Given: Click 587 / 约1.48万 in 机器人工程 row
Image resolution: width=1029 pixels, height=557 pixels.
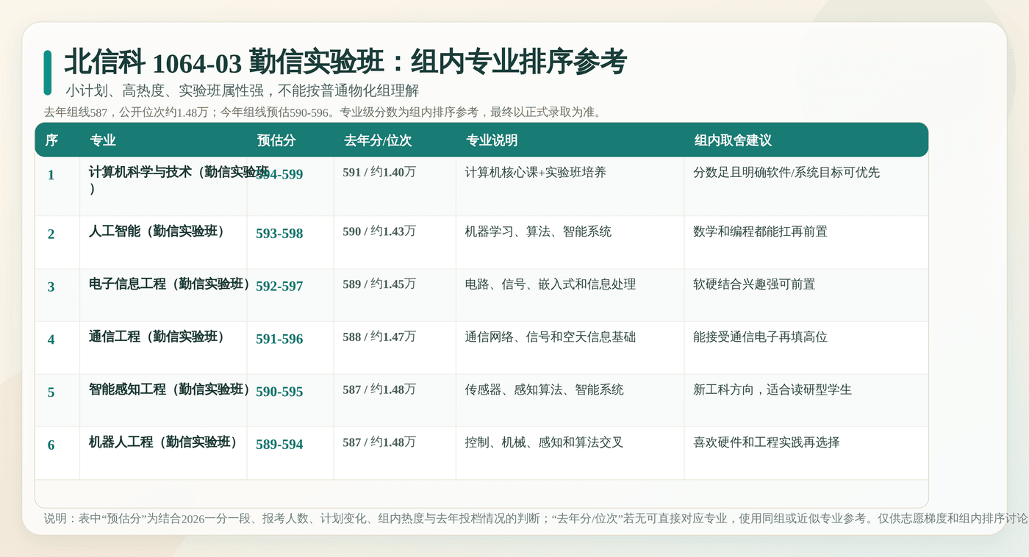Looking at the screenshot, I should click(379, 442).
